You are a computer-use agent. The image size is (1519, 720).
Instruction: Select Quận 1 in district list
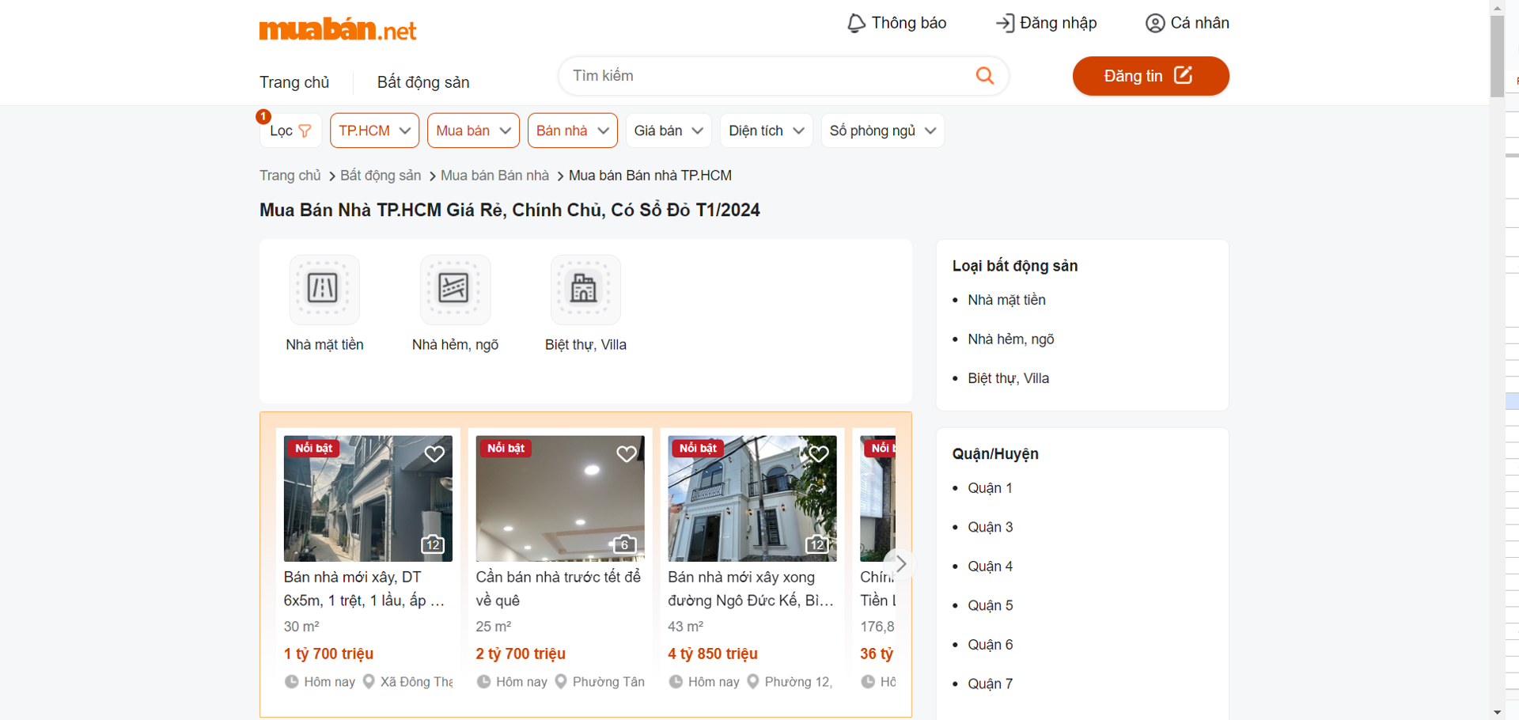(990, 488)
